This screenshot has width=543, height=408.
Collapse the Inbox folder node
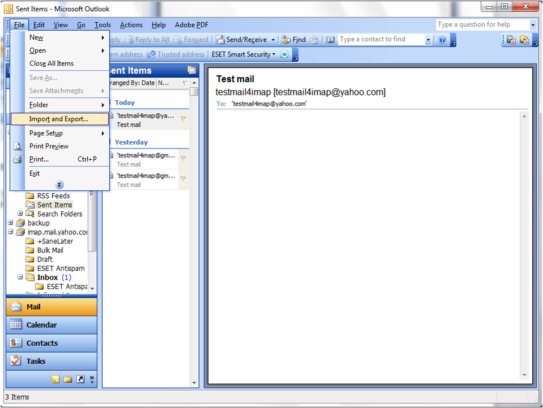pyautogui.click(x=20, y=277)
